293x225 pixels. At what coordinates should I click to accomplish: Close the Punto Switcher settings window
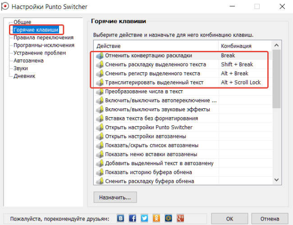click(282, 7)
